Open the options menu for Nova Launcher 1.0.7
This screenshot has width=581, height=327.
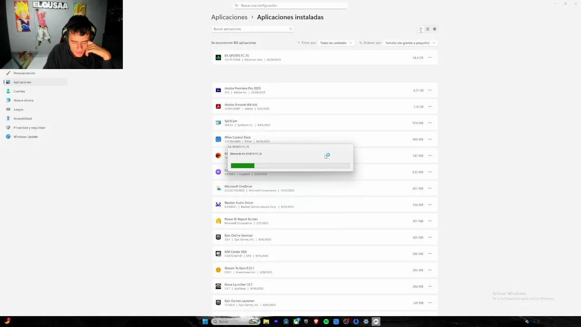[x=430, y=287]
